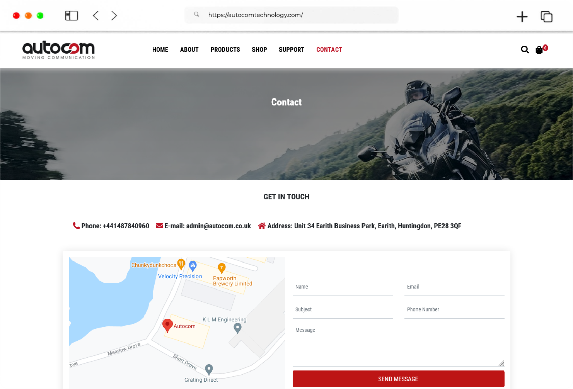
Task: Click the browser address bar URL
Action: (x=256, y=15)
